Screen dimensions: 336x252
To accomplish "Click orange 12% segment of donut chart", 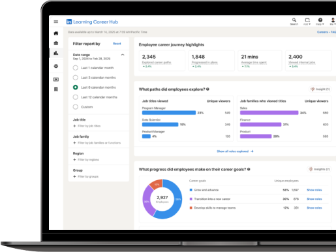I will [x=157, y=184].
